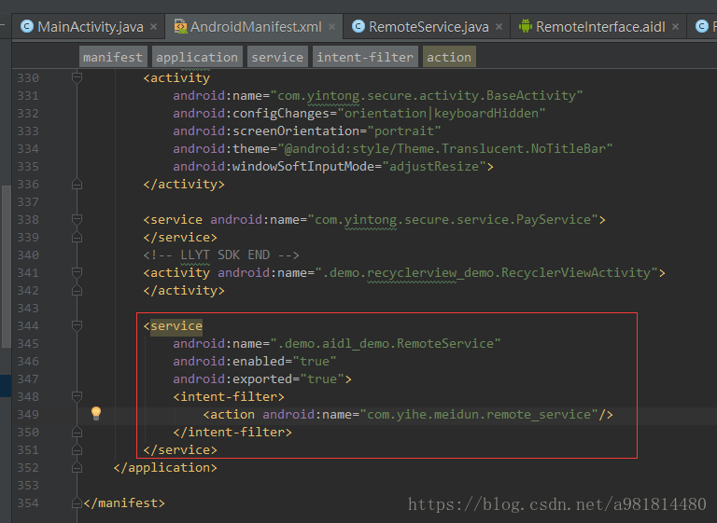Switch to the AndroidManifest.xml tab

click(254, 27)
